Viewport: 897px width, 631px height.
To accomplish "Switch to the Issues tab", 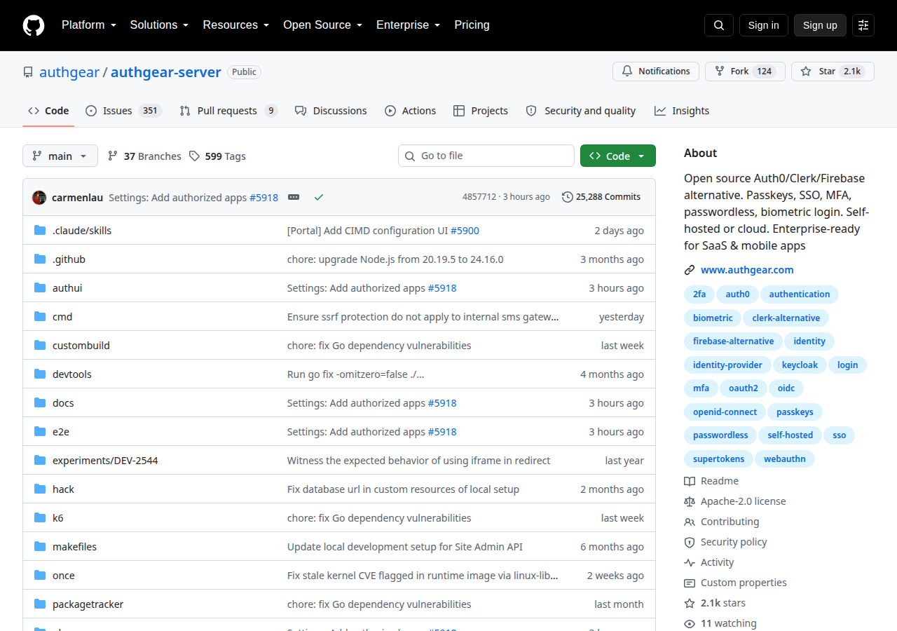I will click(x=124, y=111).
